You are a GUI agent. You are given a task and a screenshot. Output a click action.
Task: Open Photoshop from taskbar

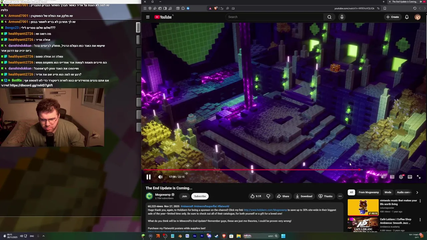click(187, 236)
